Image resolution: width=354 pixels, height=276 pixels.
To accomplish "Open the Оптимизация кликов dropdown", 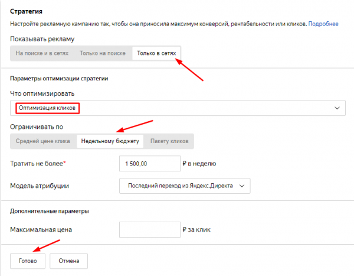I will point(177,108).
